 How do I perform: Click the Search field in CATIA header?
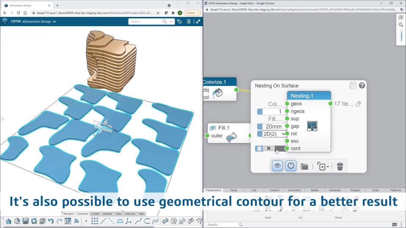145,22
